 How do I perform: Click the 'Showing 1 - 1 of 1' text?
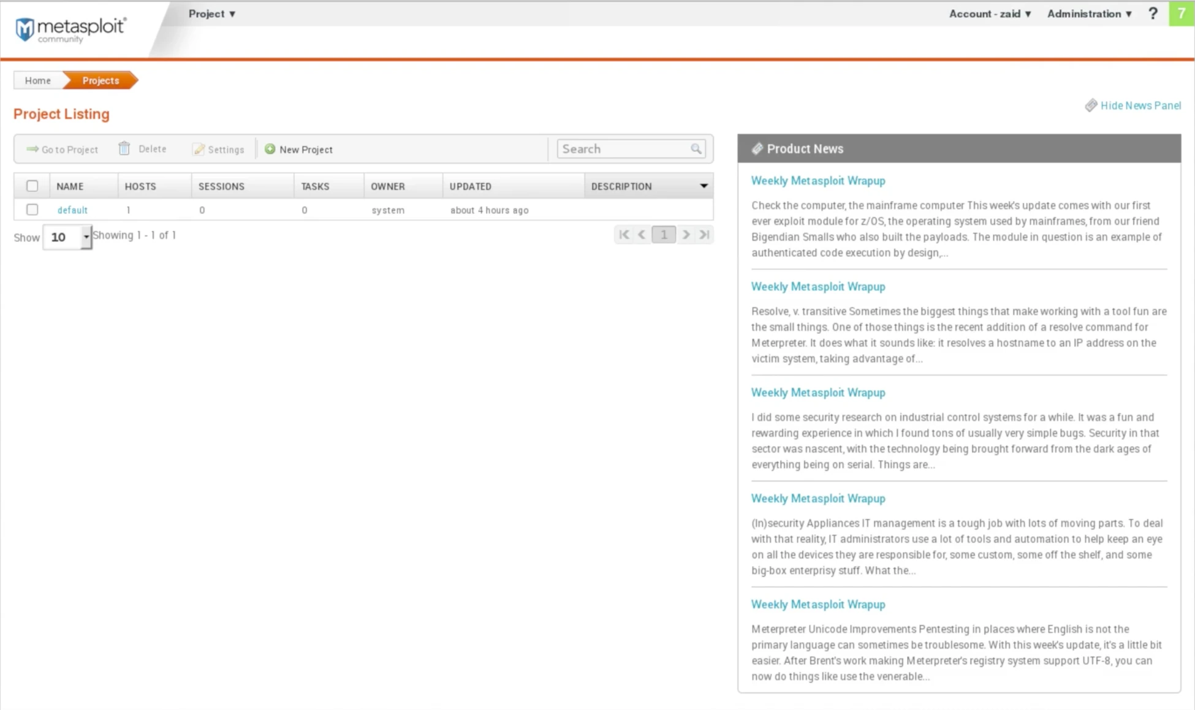[x=134, y=235]
